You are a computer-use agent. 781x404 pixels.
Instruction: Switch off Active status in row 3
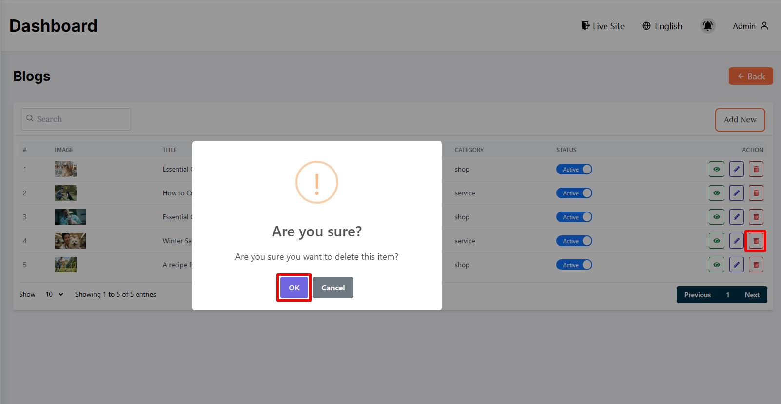pyautogui.click(x=574, y=217)
